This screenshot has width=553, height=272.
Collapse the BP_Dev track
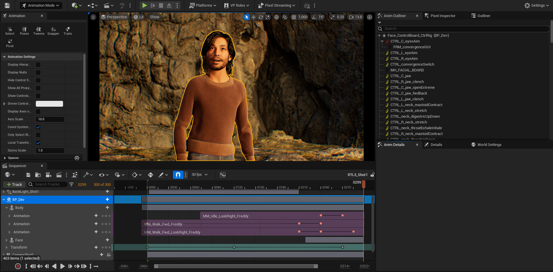[x=4, y=200]
